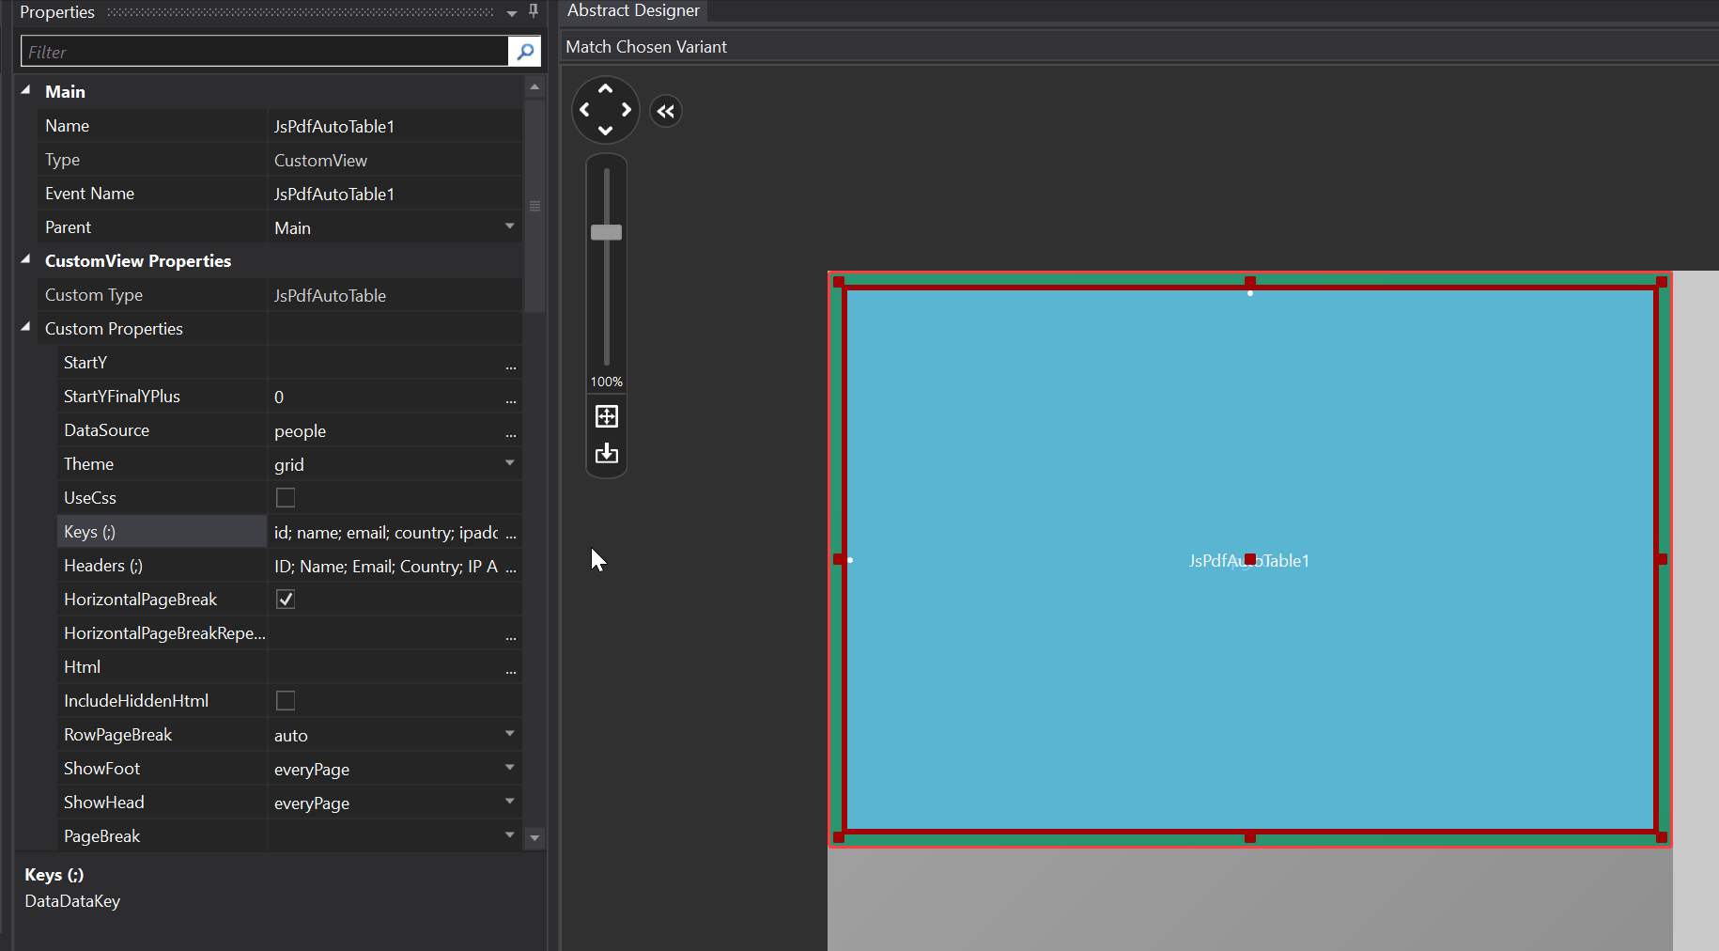Pan the designer view downward
Screen dimensions: 1719x951
click(x=605, y=131)
